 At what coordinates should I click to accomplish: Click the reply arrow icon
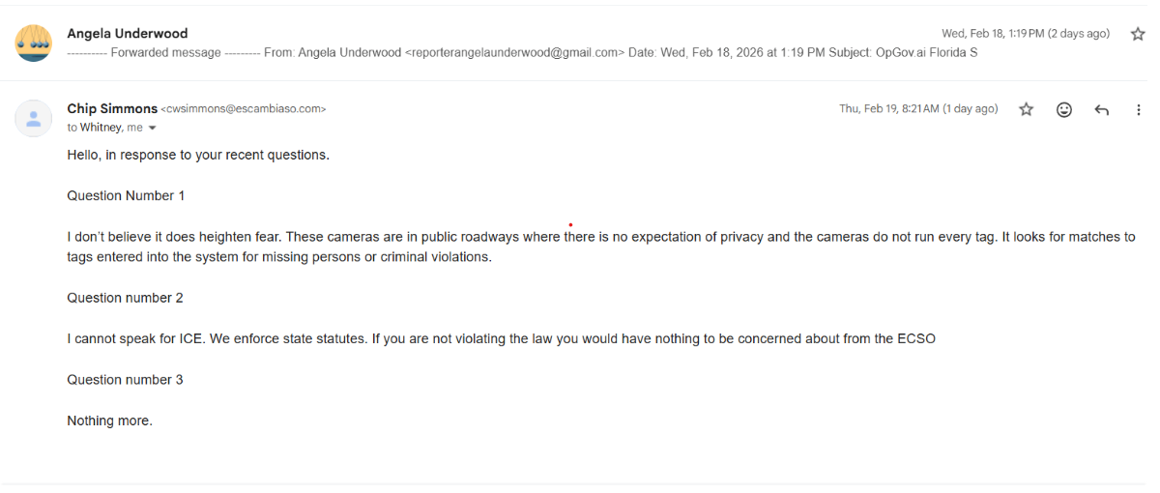[x=1101, y=109]
